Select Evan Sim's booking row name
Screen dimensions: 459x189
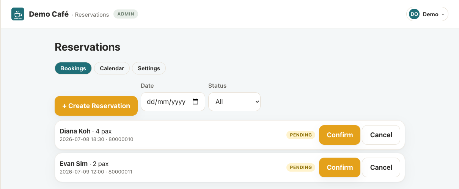click(74, 164)
